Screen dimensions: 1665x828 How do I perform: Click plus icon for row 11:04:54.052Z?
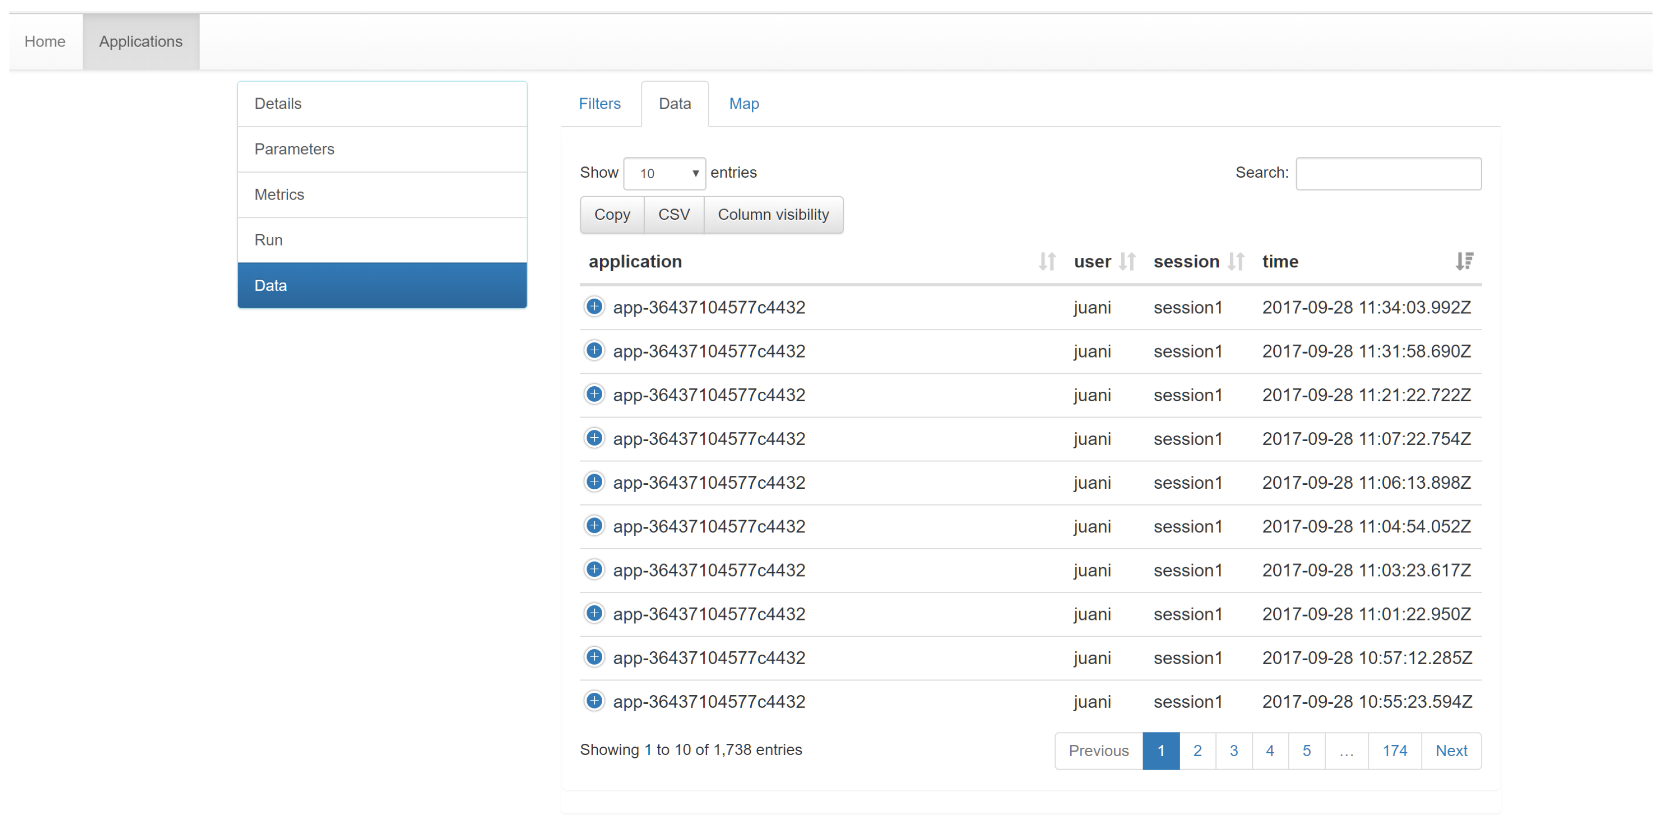[593, 525]
